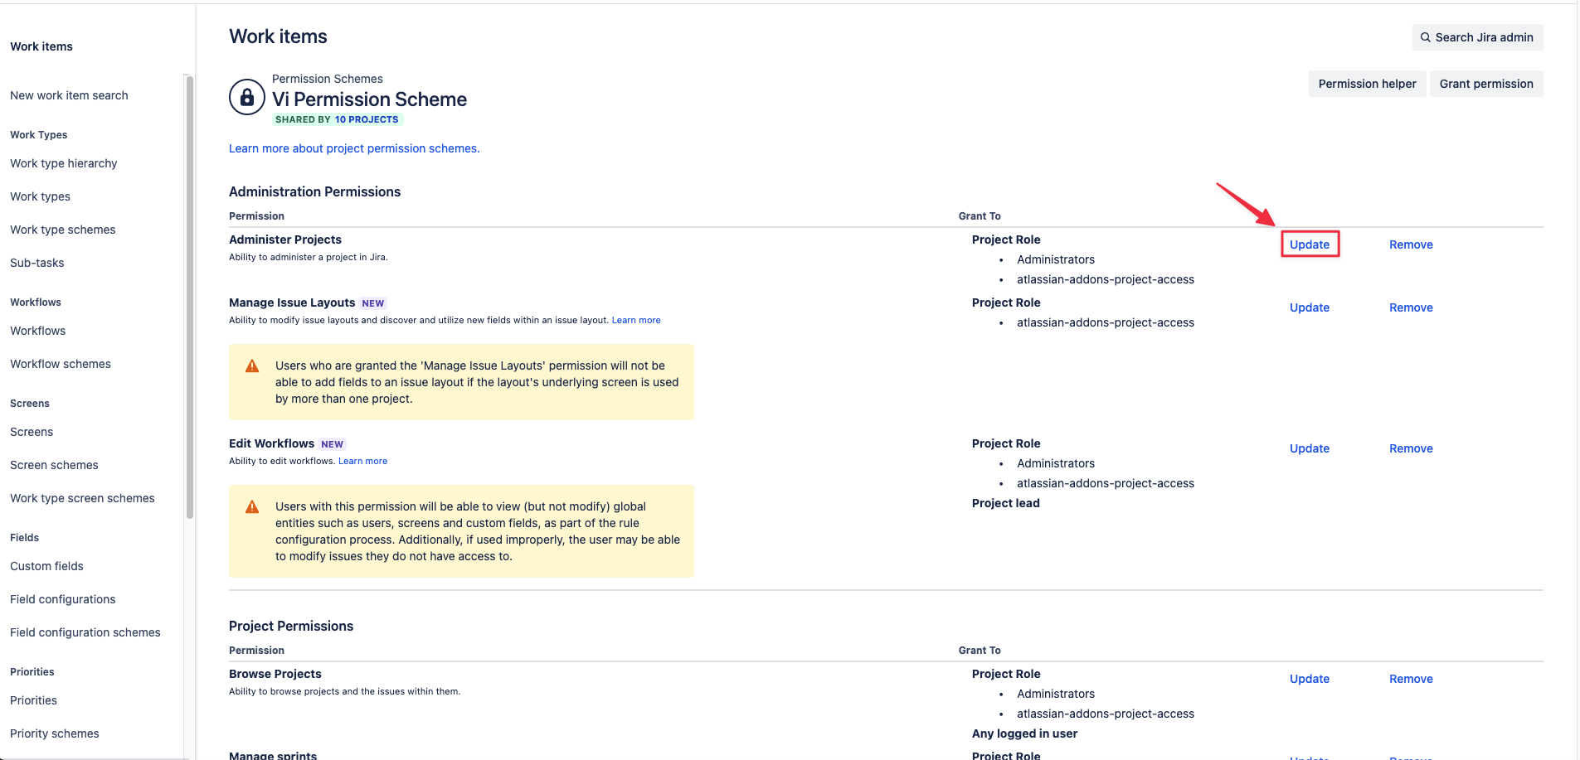Click 'Learn more about project permission schemes'
Image resolution: width=1580 pixels, height=760 pixels.
tap(353, 148)
